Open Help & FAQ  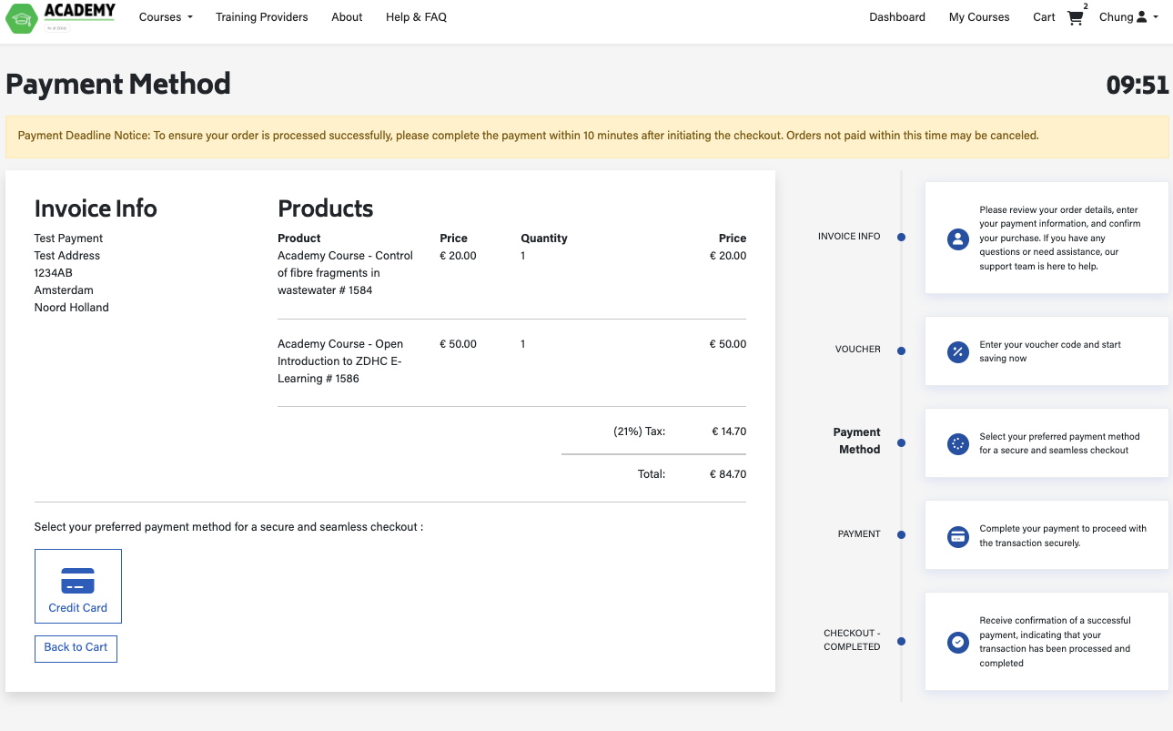tap(416, 17)
